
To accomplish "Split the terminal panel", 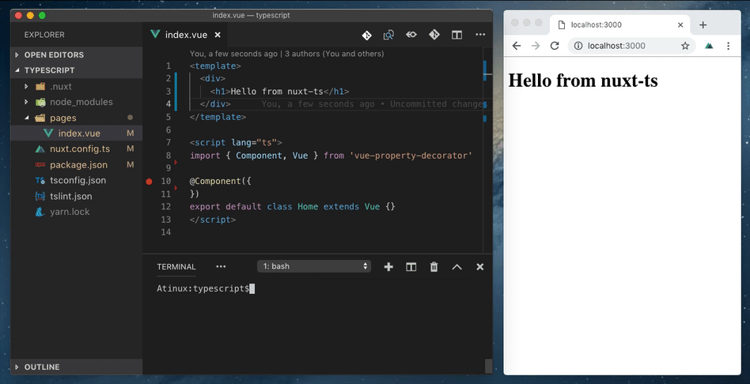I will point(411,267).
